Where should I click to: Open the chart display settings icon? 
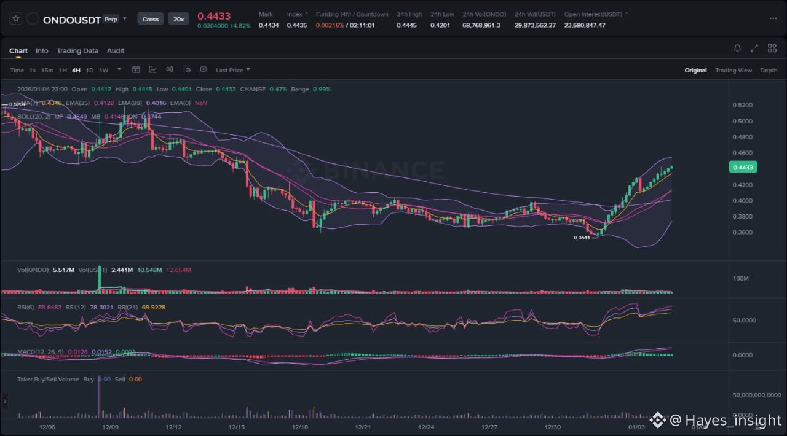tap(186, 69)
